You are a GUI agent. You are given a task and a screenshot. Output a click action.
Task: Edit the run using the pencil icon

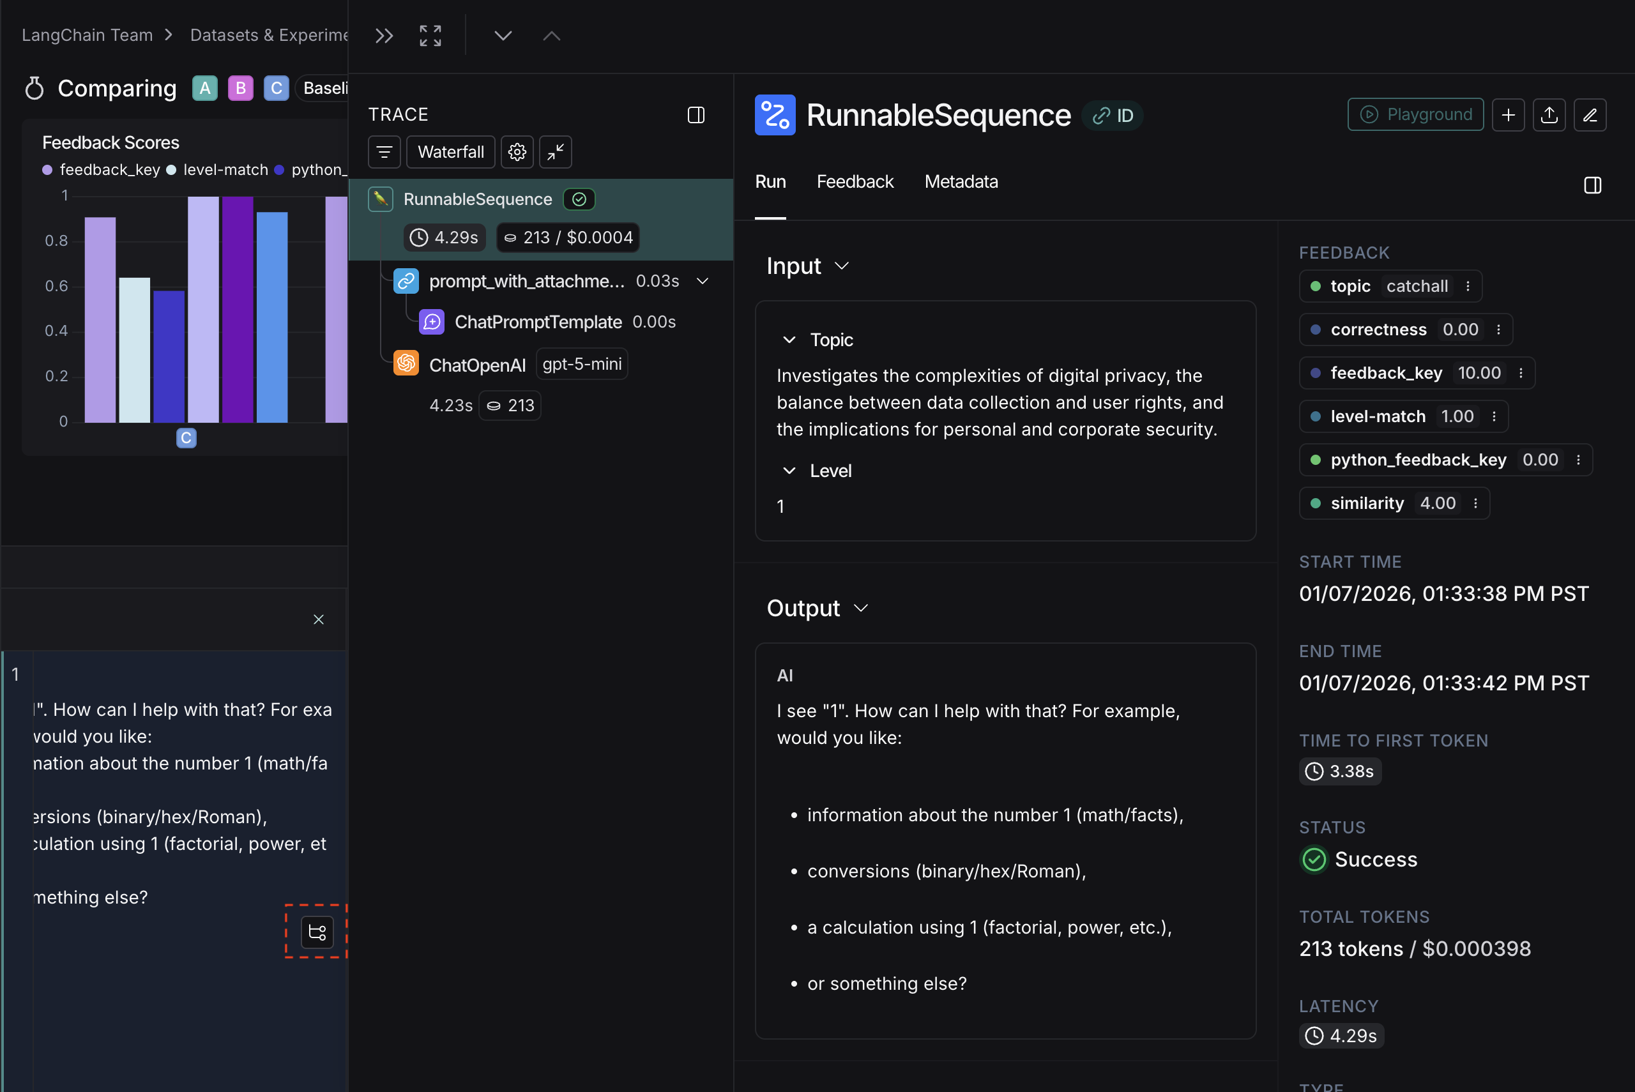(x=1590, y=114)
